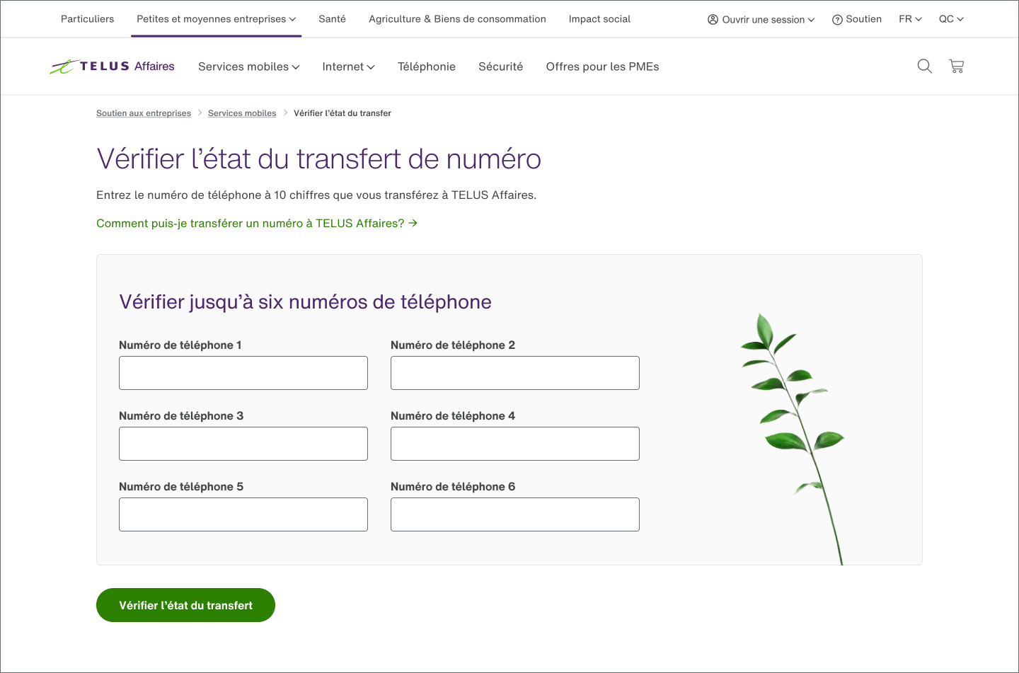The height and width of the screenshot is (673, 1019).
Task: Open the shopping cart icon
Action: (x=956, y=66)
